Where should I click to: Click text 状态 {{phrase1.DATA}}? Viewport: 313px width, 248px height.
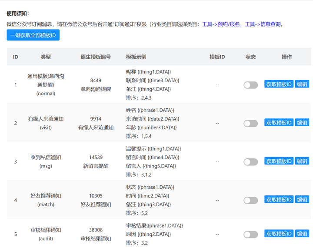coord(150,187)
